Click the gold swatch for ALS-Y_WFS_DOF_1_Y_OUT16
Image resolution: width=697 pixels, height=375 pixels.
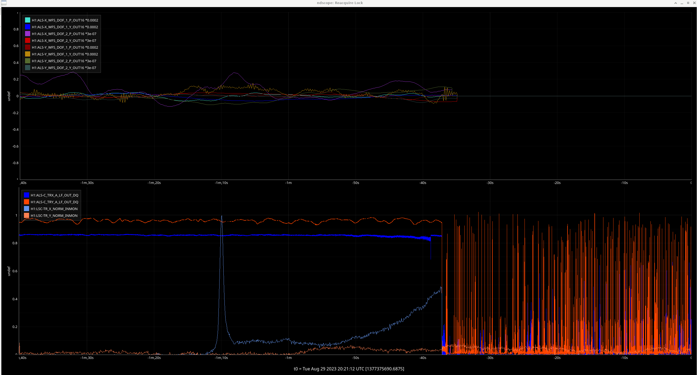point(27,54)
